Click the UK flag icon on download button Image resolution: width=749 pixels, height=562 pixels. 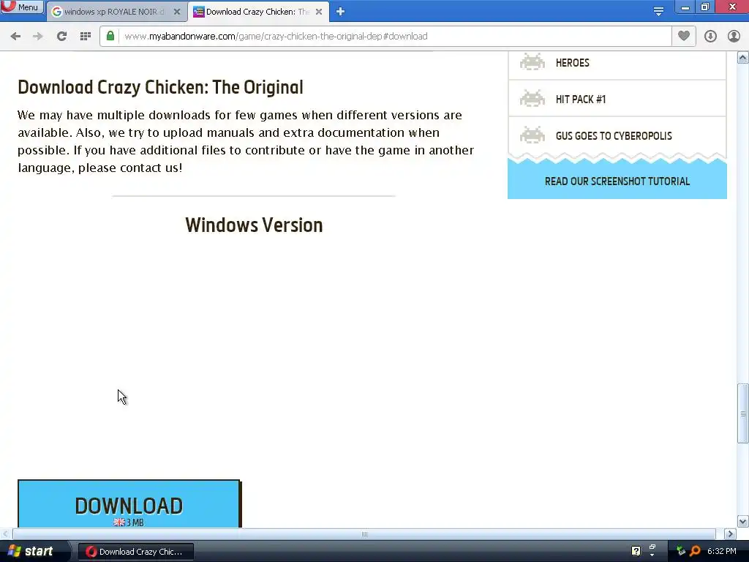119,522
